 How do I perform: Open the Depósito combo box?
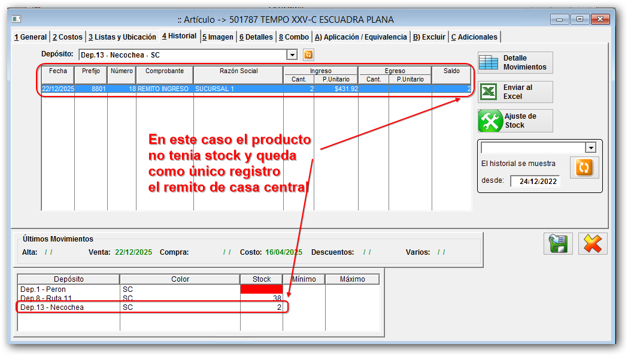(x=180, y=55)
